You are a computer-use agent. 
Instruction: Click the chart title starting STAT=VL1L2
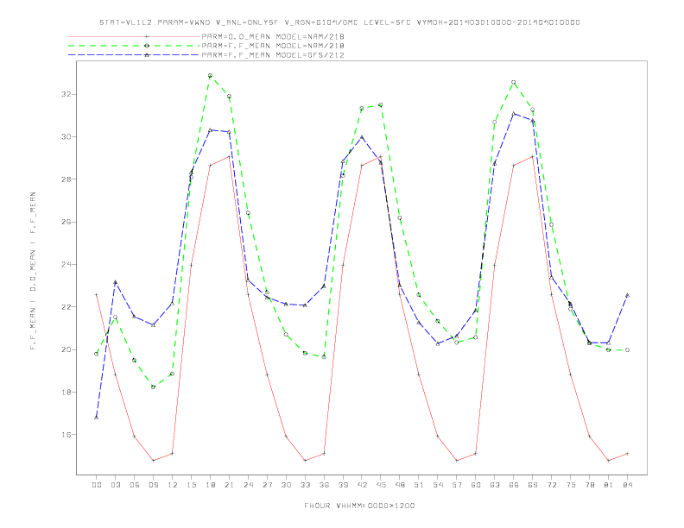(x=339, y=22)
